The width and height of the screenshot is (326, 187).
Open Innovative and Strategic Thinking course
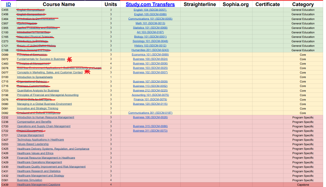pyautogui.click(x=38, y=108)
